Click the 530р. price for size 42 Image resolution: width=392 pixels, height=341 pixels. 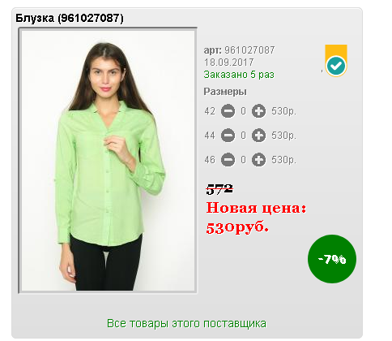(283, 111)
